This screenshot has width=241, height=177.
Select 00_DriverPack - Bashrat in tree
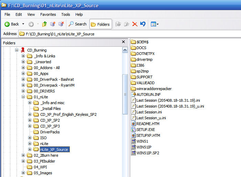click(x=54, y=79)
